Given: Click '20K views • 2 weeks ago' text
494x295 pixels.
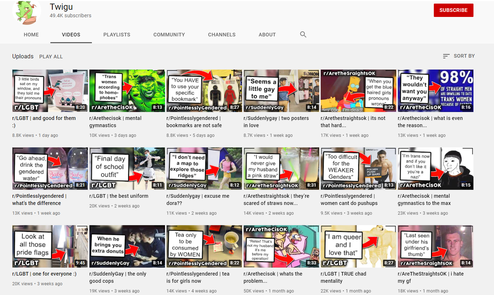Looking at the screenshot, I should [x=114, y=206].
